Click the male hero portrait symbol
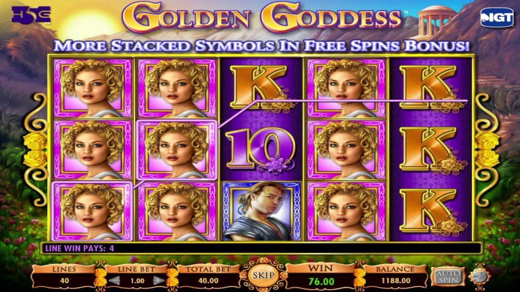This screenshot has width=520, height=292. (262, 211)
